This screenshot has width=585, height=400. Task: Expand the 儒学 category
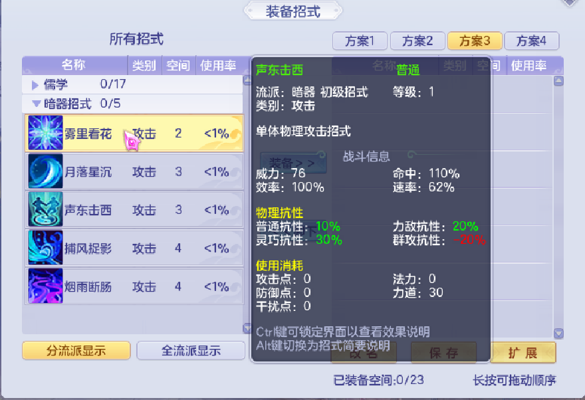(x=35, y=85)
